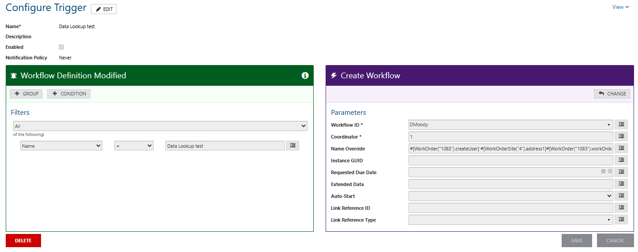Expand the Workflow ID dropdown

pyautogui.click(x=510, y=125)
